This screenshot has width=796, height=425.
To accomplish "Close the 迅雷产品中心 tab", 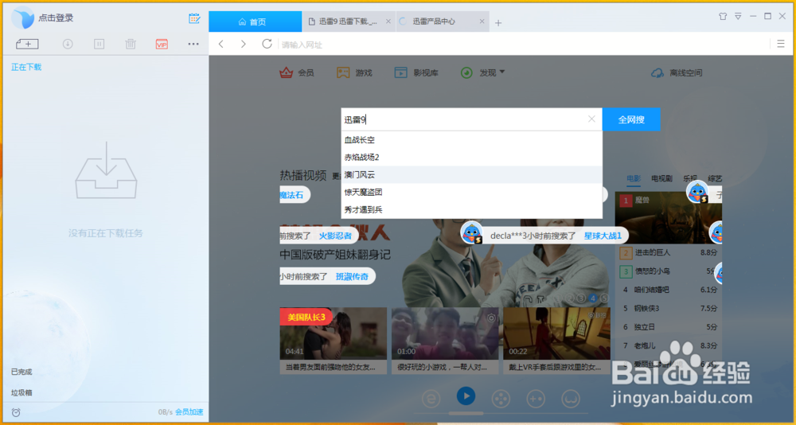I will click(482, 21).
